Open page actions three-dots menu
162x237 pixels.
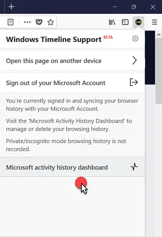click(x=27, y=22)
